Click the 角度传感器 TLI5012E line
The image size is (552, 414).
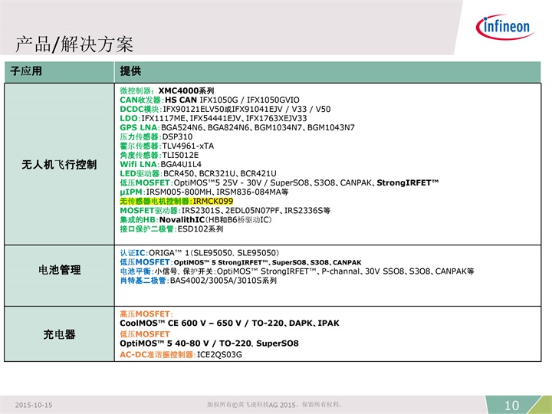coord(159,155)
